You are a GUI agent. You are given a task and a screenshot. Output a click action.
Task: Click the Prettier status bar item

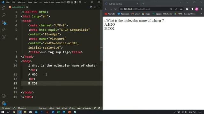click(87, 108)
